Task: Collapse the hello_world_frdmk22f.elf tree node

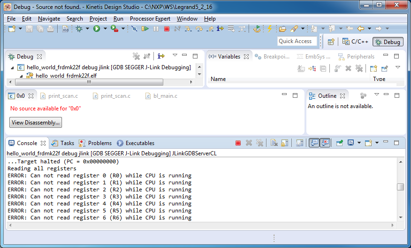Action: [21, 76]
